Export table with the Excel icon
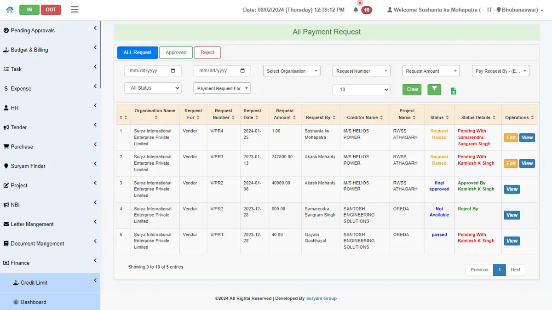552x310 pixels. click(x=453, y=91)
